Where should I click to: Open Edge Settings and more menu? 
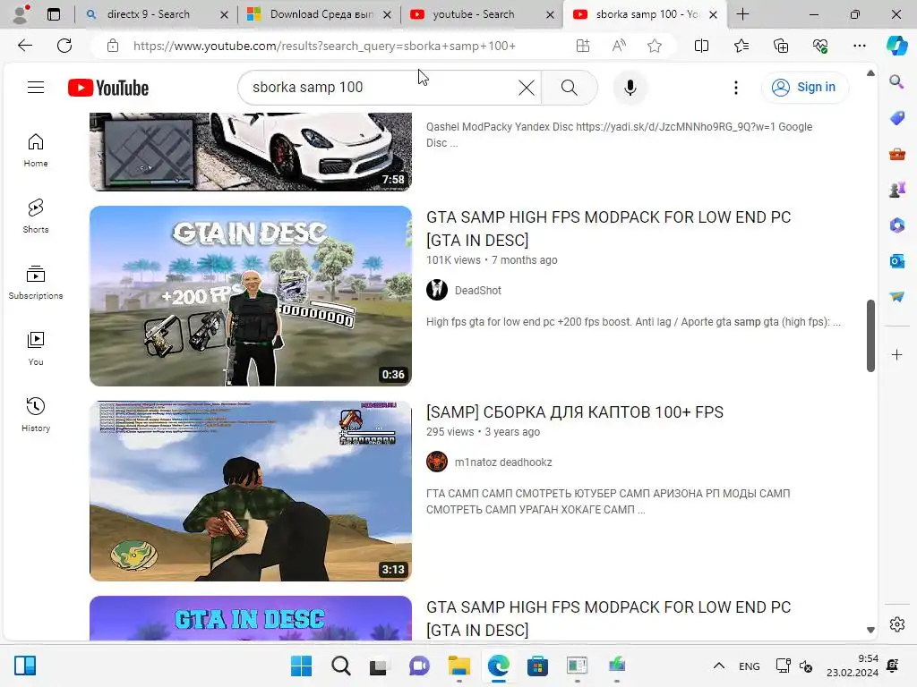859,46
